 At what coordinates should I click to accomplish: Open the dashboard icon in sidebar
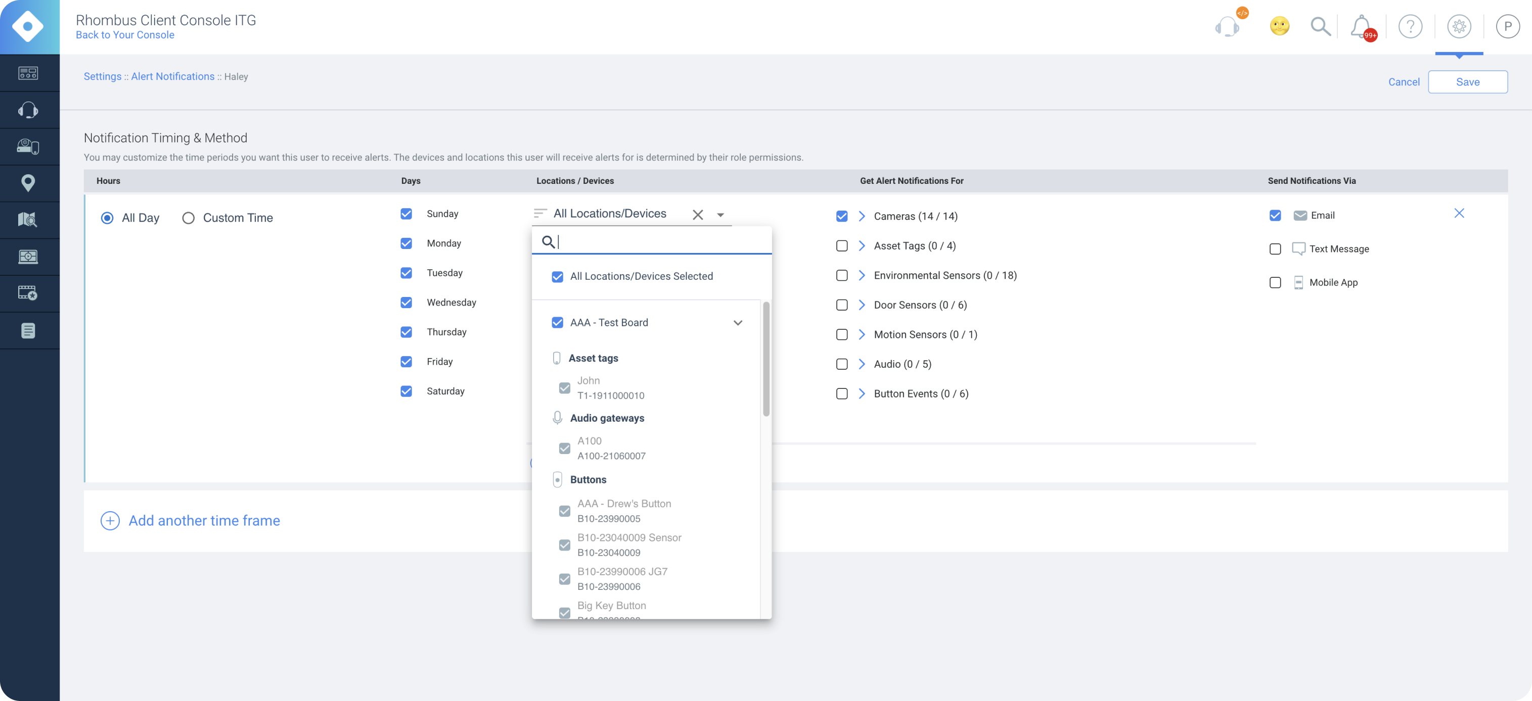click(28, 73)
